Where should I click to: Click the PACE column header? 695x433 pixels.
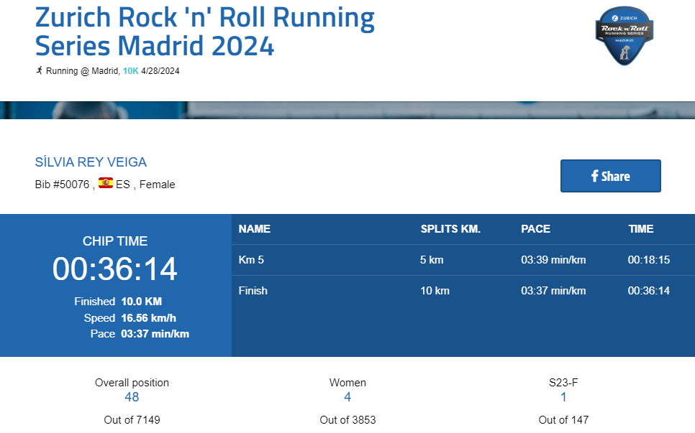535,228
